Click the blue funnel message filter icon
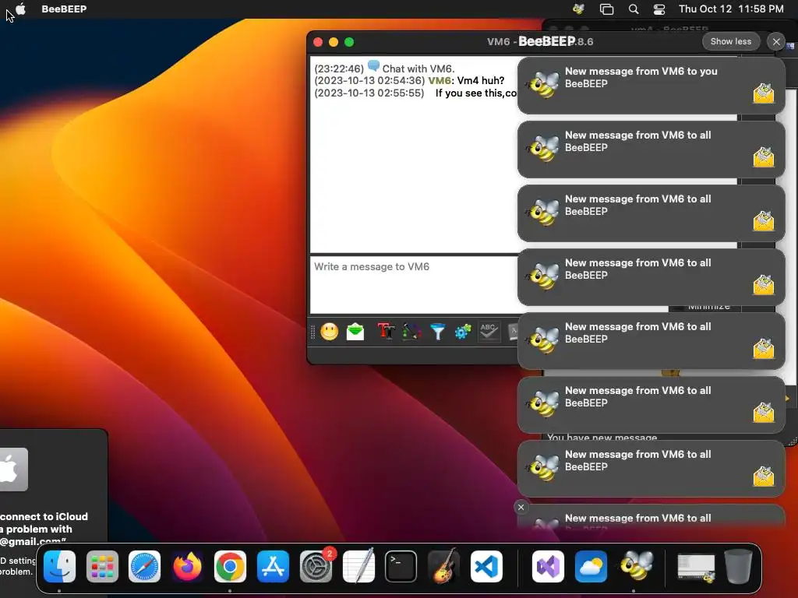 tap(437, 332)
